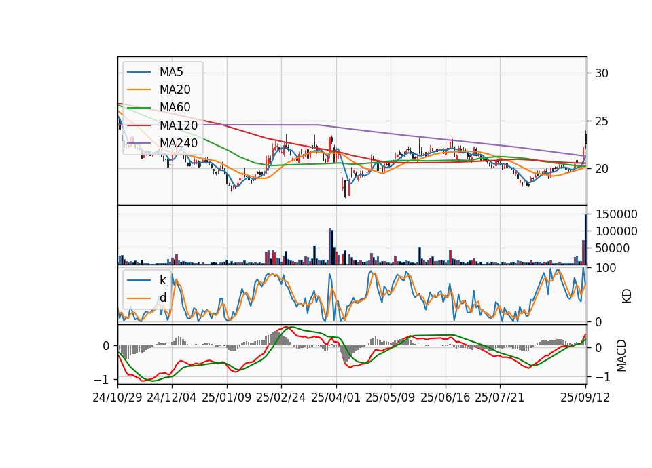The width and height of the screenshot is (652, 468).
Task: Click the volume axis value 150000
Action: [x=617, y=214]
